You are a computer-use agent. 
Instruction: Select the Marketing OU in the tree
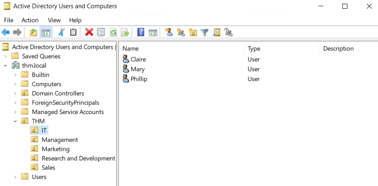click(x=55, y=149)
